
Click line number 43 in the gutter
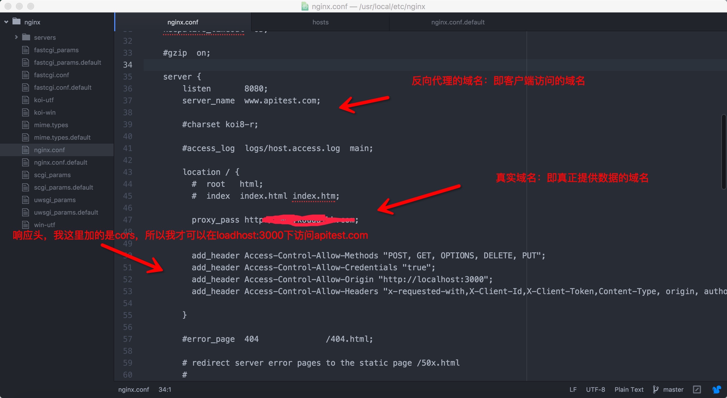(x=128, y=172)
